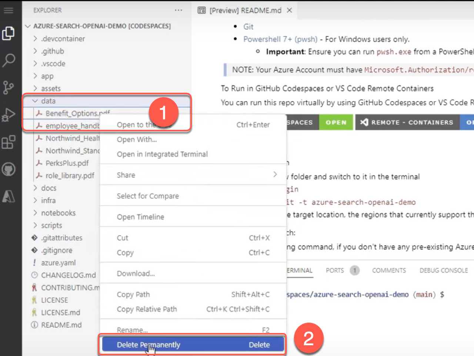
Task: Open the GitHub view in activity bar
Action: coord(9,169)
